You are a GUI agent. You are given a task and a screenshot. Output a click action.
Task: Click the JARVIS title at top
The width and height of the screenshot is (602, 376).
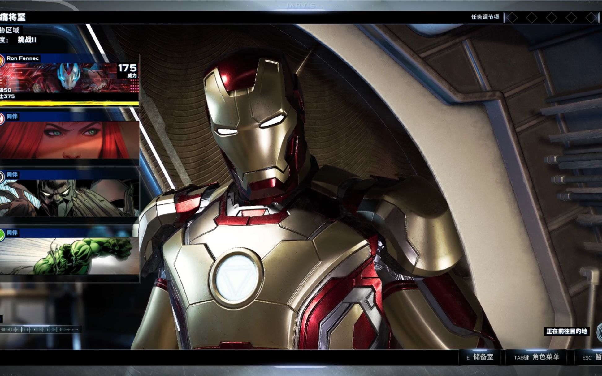[x=300, y=6]
